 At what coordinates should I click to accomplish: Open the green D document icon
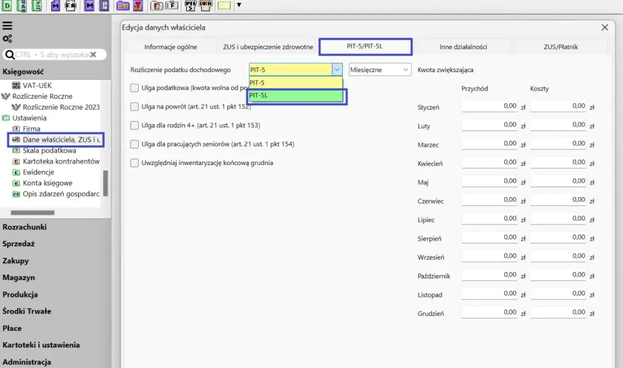7,5
